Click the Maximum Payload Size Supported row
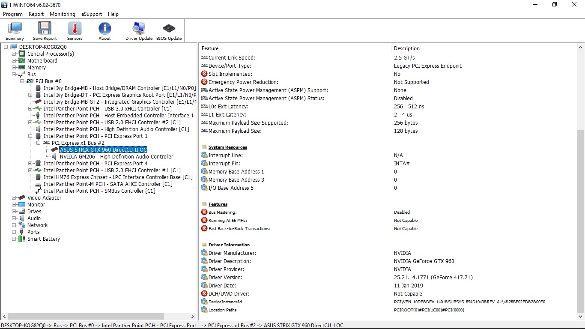The width and height of the screenshot is (585, 329). pos(388,123)
